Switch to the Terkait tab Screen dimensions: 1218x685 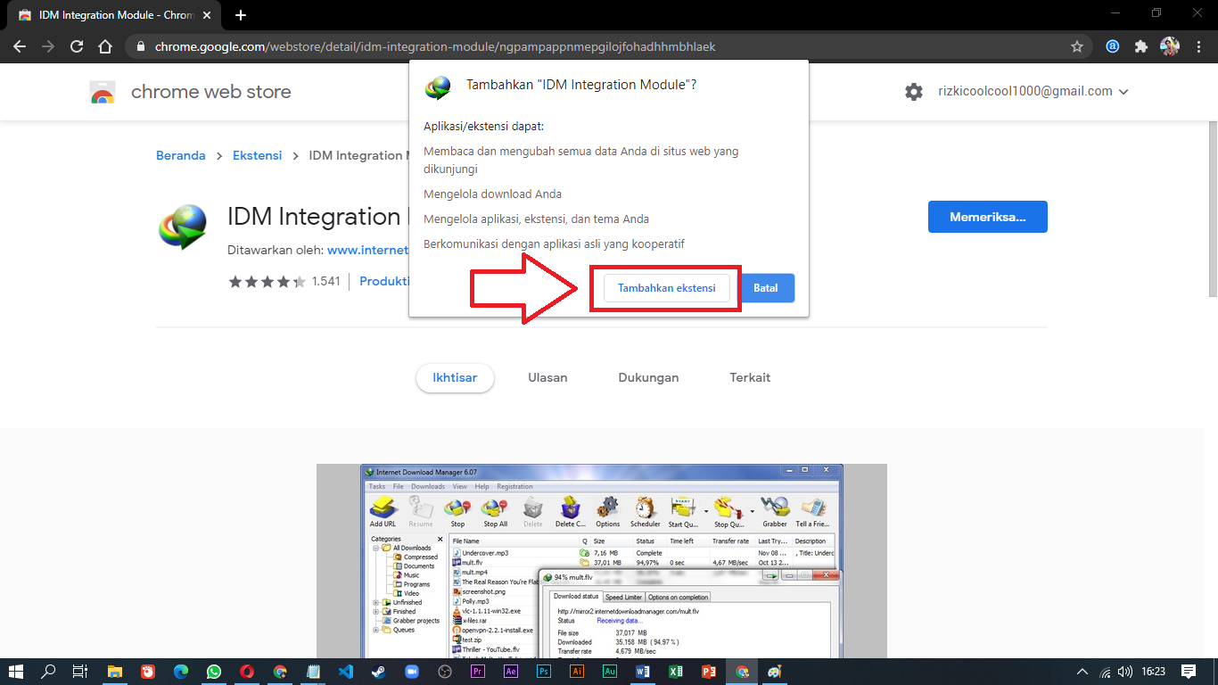[x=750, y=377]
